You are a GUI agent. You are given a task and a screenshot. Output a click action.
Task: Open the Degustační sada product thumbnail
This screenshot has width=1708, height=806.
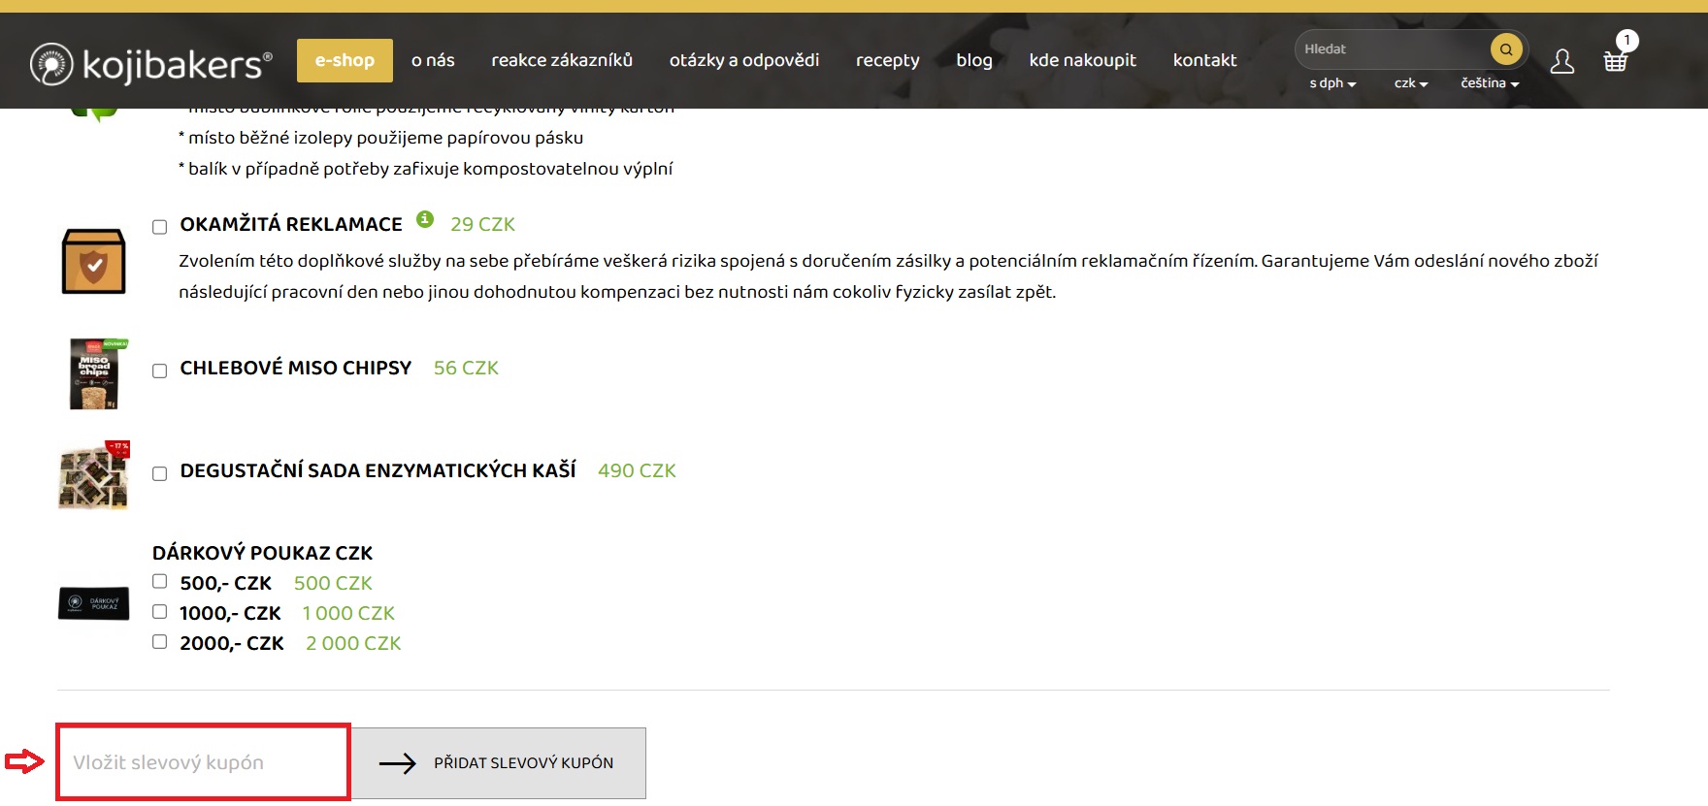pos(94,475)
